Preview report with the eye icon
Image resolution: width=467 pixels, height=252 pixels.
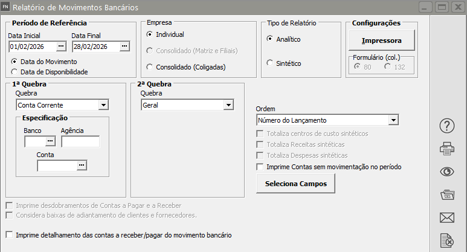tap(448, 171)
